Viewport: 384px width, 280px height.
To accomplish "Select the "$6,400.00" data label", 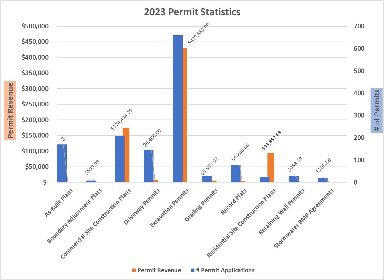I will coord(152,138).
